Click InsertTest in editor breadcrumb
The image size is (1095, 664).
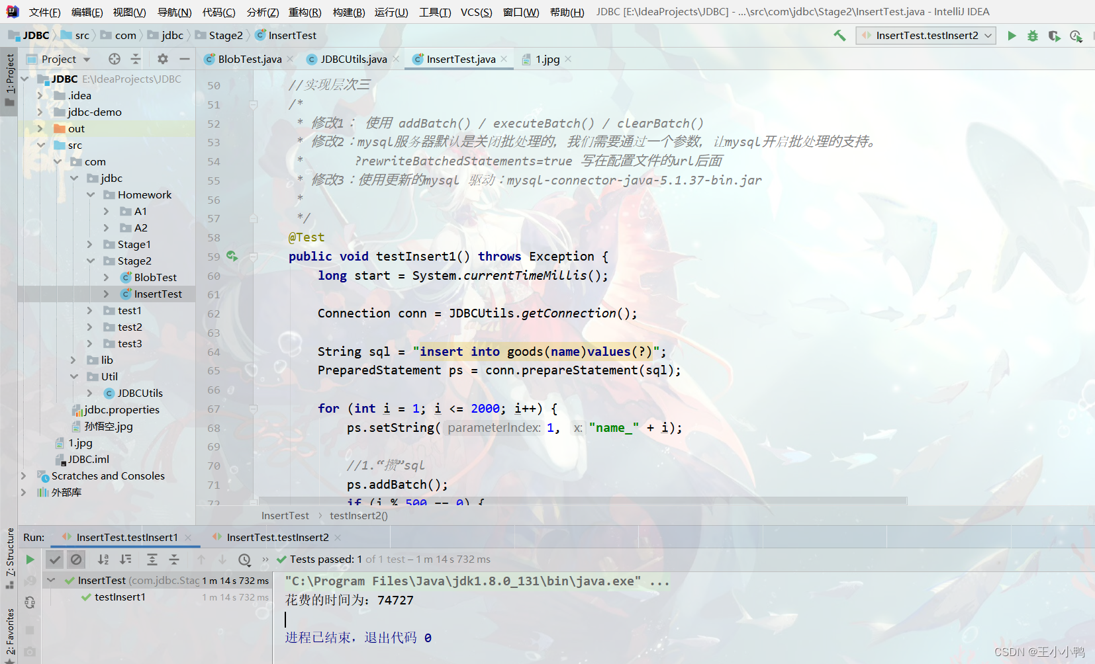point(285,516)
